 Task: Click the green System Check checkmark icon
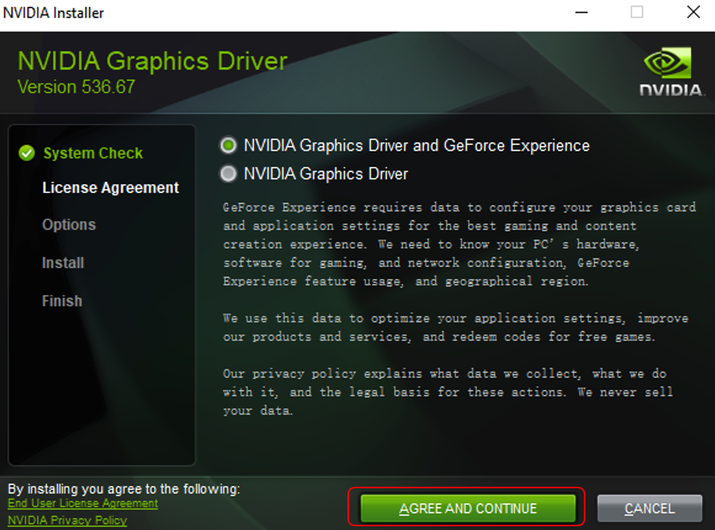pos(27,153)
